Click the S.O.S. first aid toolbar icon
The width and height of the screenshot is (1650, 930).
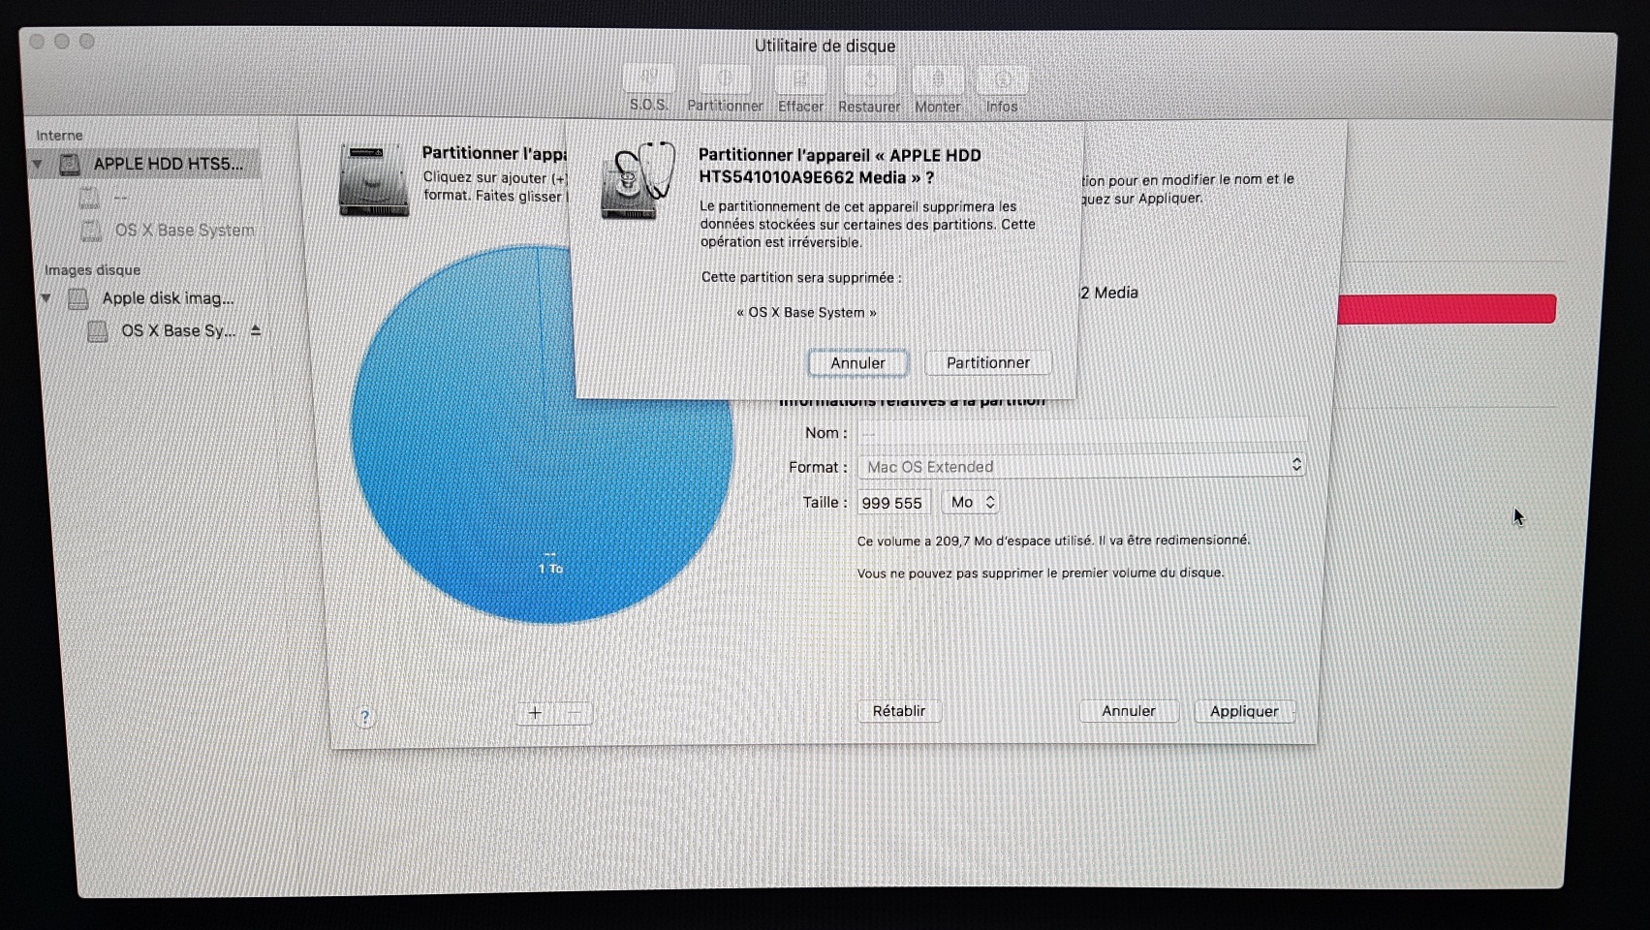[x=648, y=78]
